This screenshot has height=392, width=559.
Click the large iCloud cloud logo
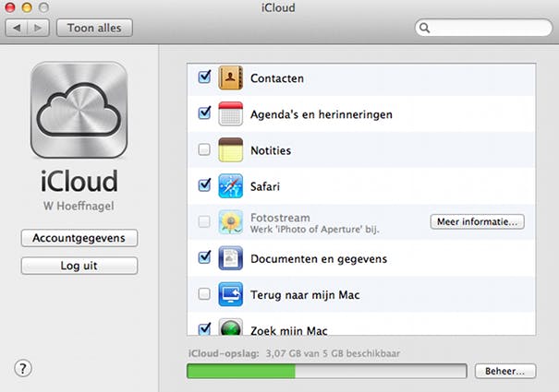point(79,110)
